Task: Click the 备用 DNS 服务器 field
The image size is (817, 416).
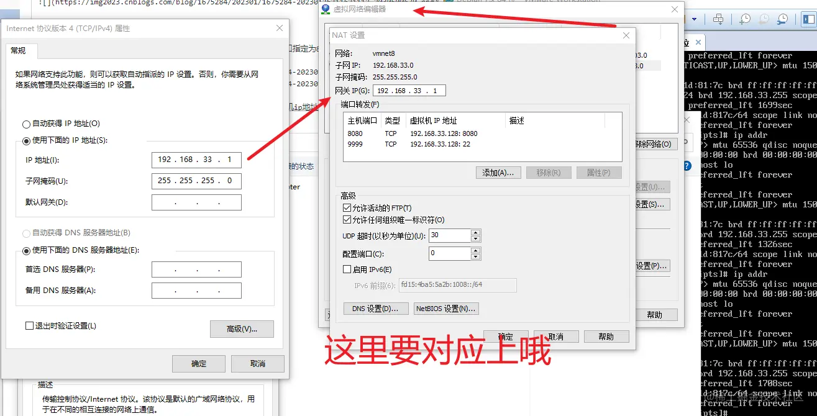Action: pyautogui.click(x=196, y=291)
